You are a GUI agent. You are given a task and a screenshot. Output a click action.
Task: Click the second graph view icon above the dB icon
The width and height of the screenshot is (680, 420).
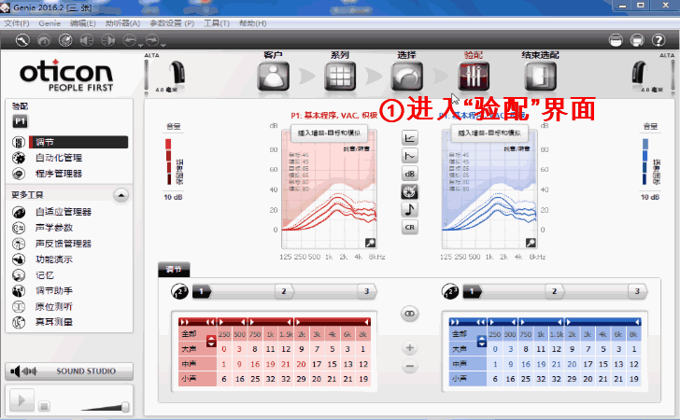[x=410, y=156]
